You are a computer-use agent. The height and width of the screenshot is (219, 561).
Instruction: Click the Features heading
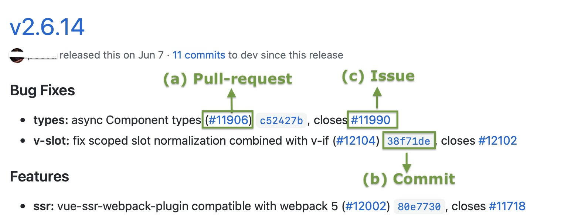click(x=40, y=177)
